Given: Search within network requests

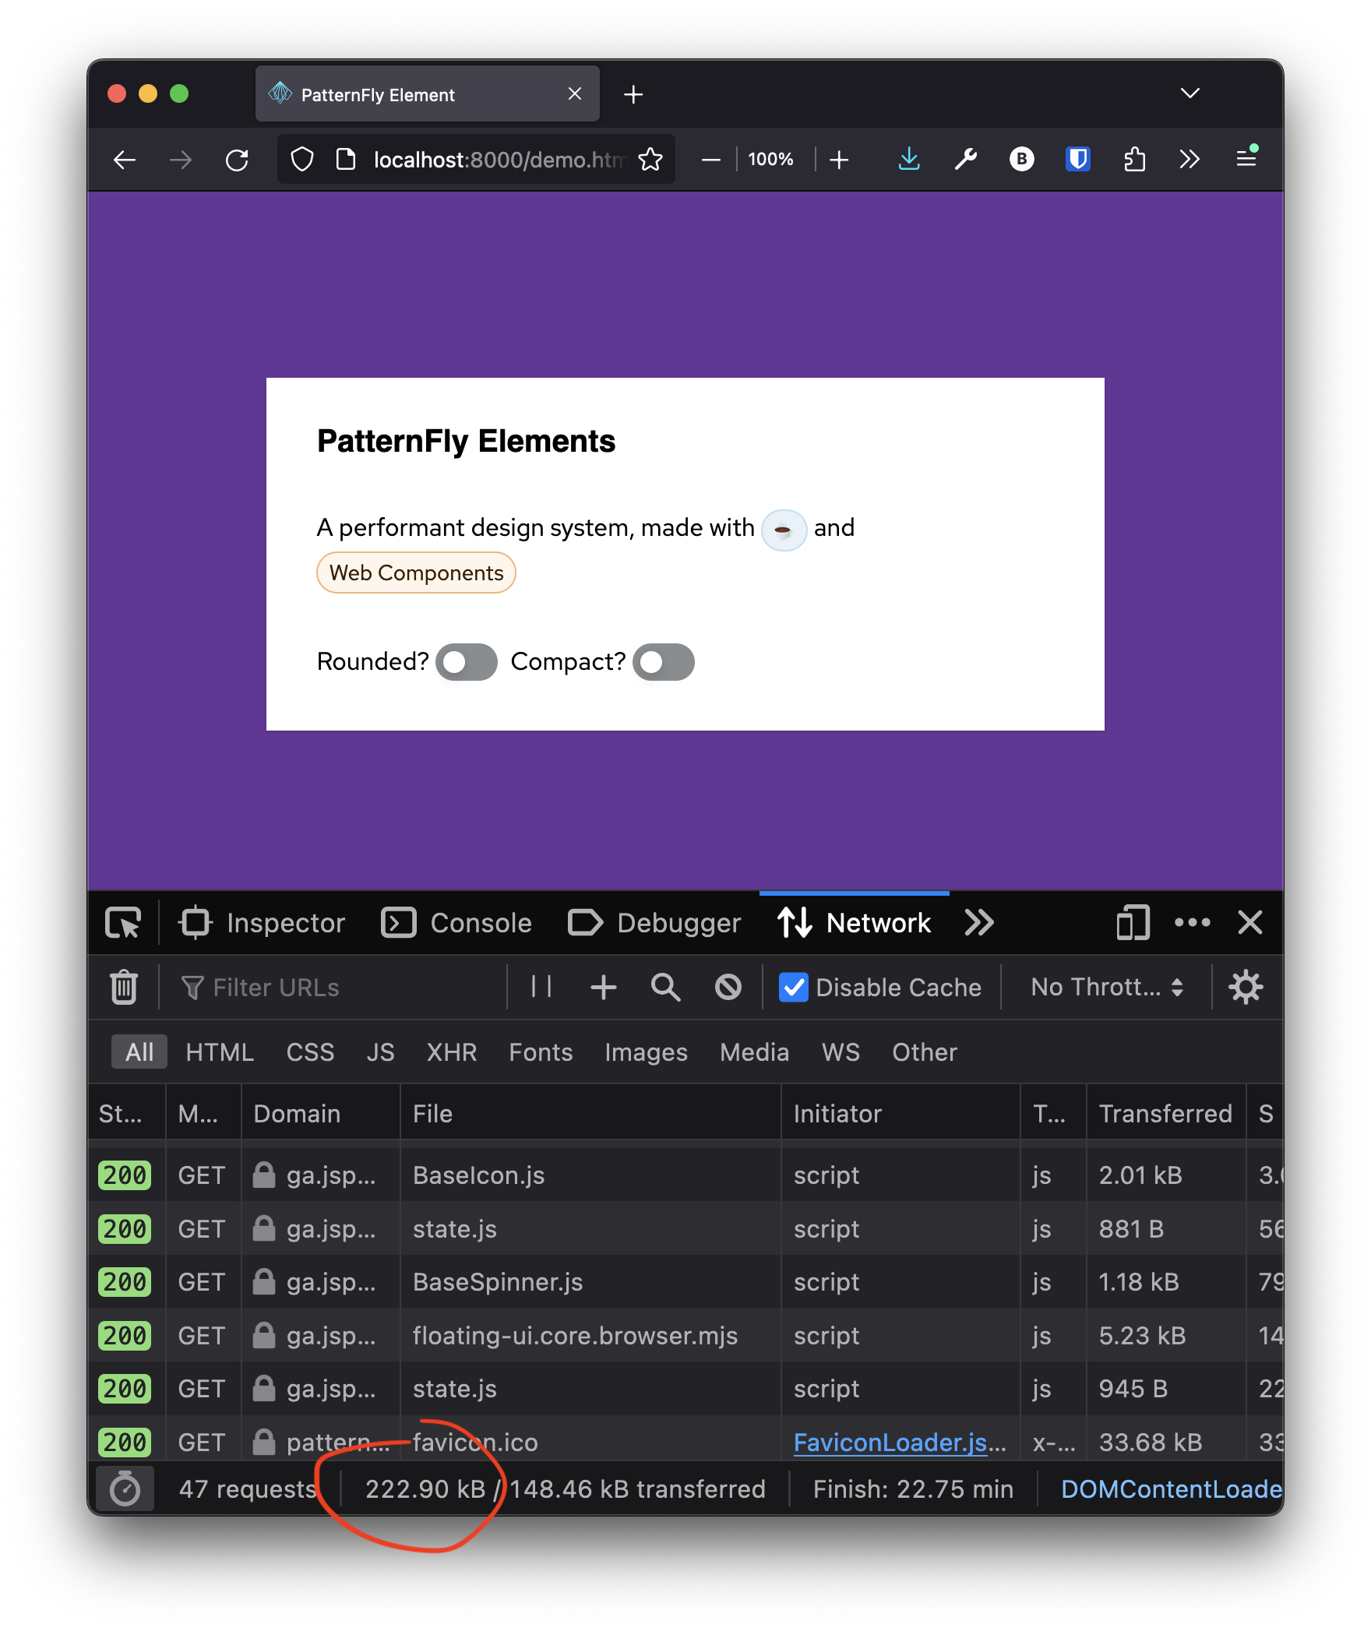Looking at the screenshot, I should [x=664, y=987].
